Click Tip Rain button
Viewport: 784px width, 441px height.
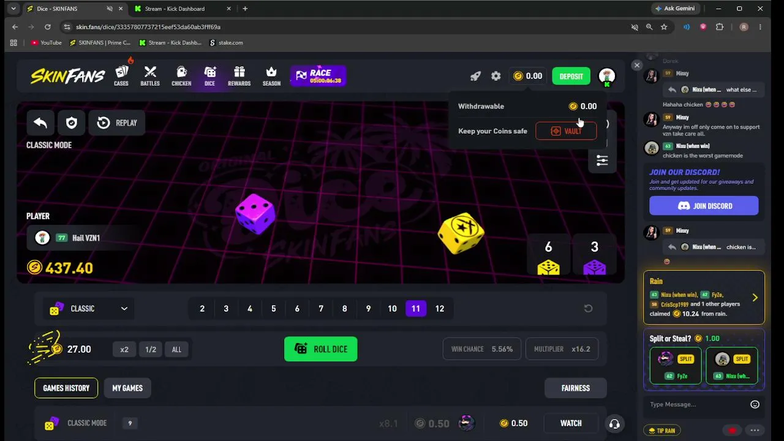(x=662, y=431)
